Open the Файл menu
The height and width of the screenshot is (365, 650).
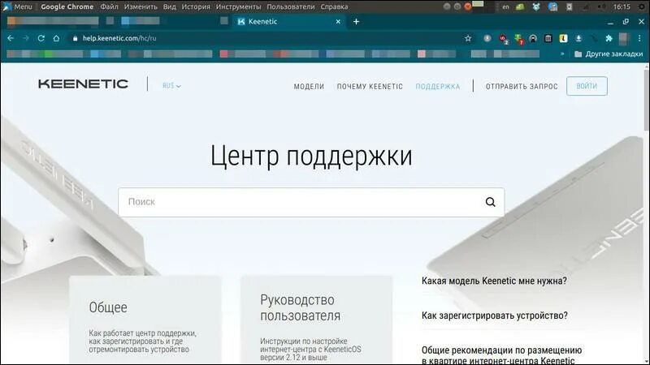pos(109,6)
